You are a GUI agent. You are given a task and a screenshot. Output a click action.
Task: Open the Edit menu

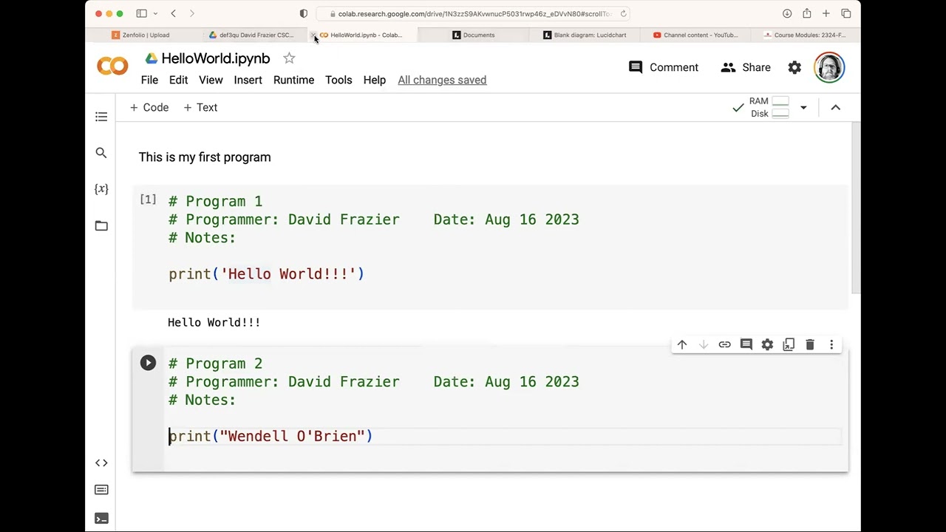coord(178,80)
